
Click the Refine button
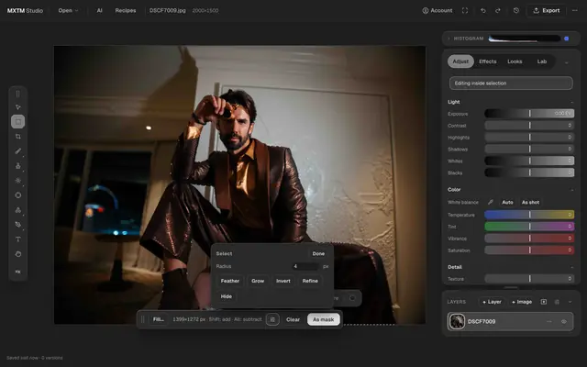pos(310,281)
